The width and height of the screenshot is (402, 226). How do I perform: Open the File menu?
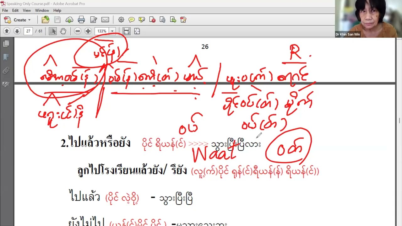[x=5, y=10]
